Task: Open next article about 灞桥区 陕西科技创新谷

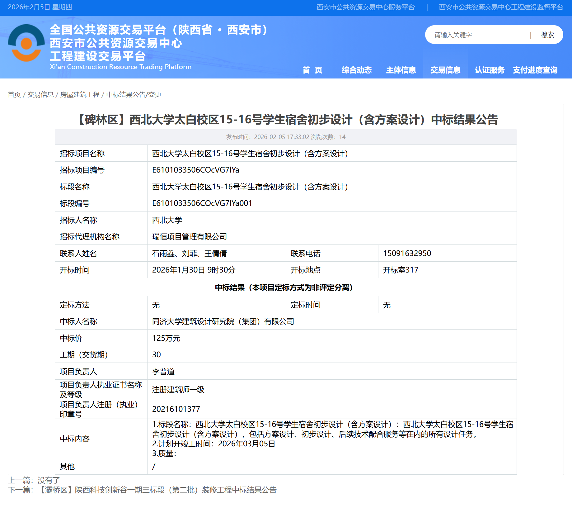Action: 157,490
